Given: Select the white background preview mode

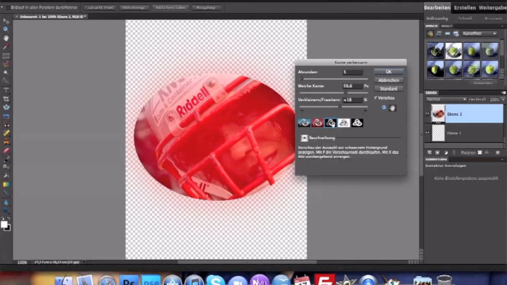Looking at the screenshot, I should pyautogui.click(x=344, y=123).
